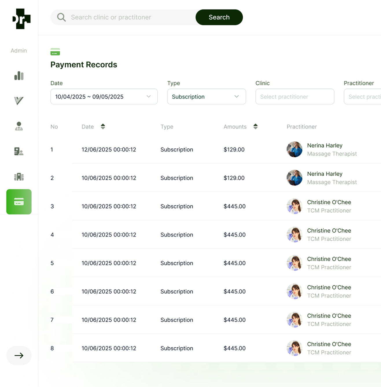Screen dimensions: 381x387
Task: Click the Clinic select field
Action: coord(295,97)
